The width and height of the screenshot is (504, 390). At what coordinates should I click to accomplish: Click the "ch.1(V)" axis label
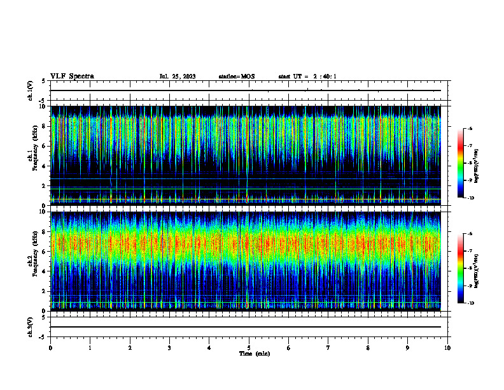pos(31,90)
